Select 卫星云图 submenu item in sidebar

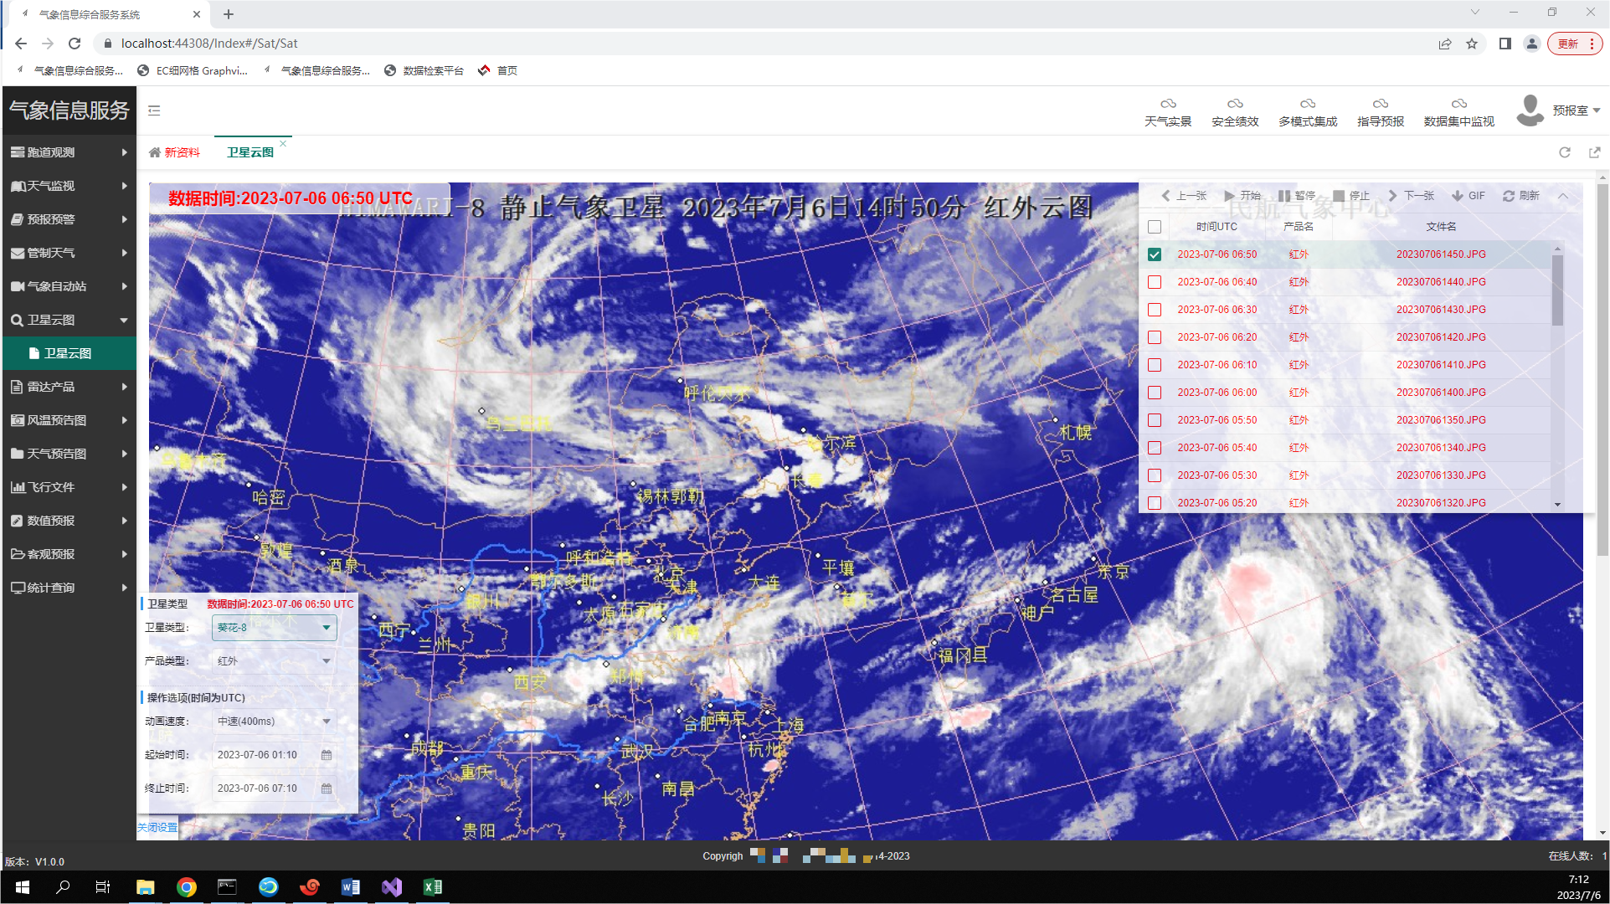pyautogui.click(x=69, y=353)
